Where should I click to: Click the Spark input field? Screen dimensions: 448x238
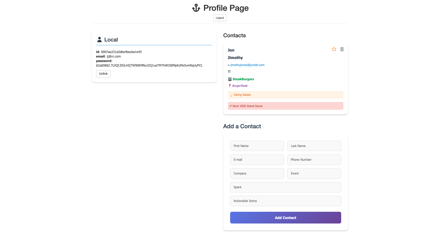pos(285,187)
